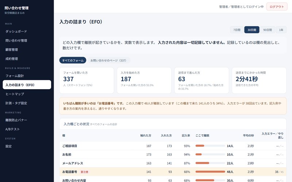
Task: Select 入力の詰まり（EFO） sidebar item
Action: tap(27, 85)
